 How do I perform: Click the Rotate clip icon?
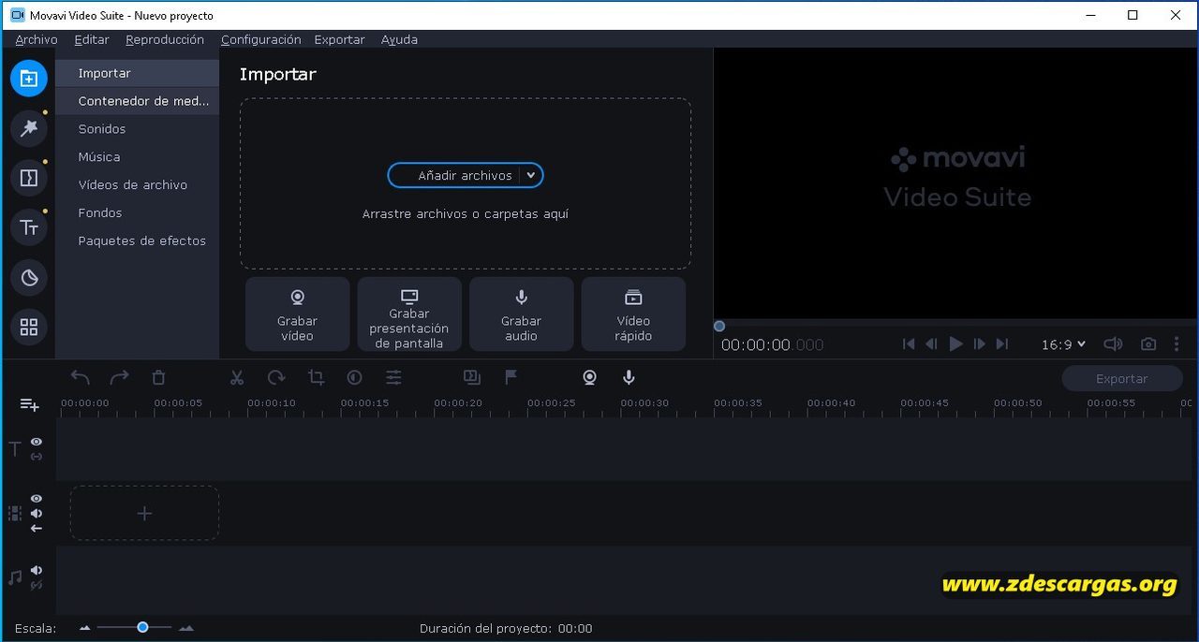pyautogui.click(x=276, y=377)
